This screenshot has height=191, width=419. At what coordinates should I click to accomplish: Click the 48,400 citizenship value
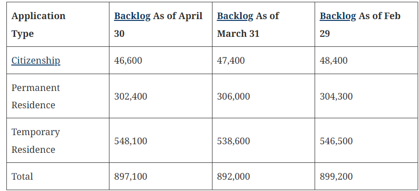pyautogui.click(x=334, y=60)
